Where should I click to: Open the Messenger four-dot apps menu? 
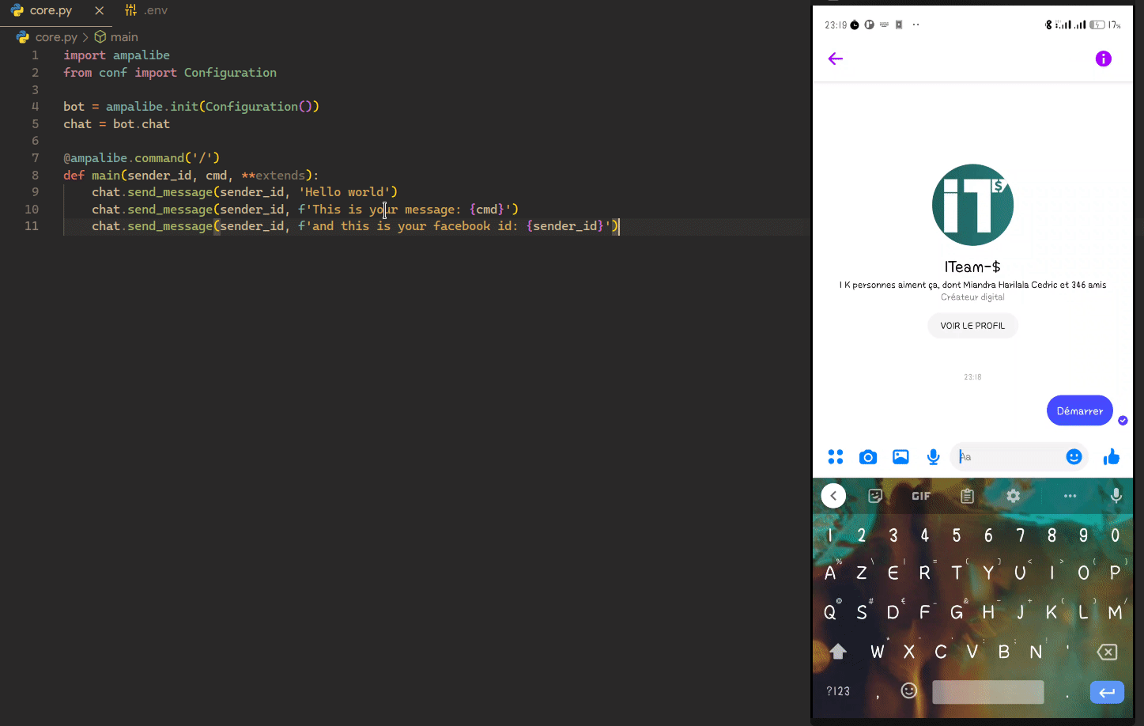click(x=836, y=457)
